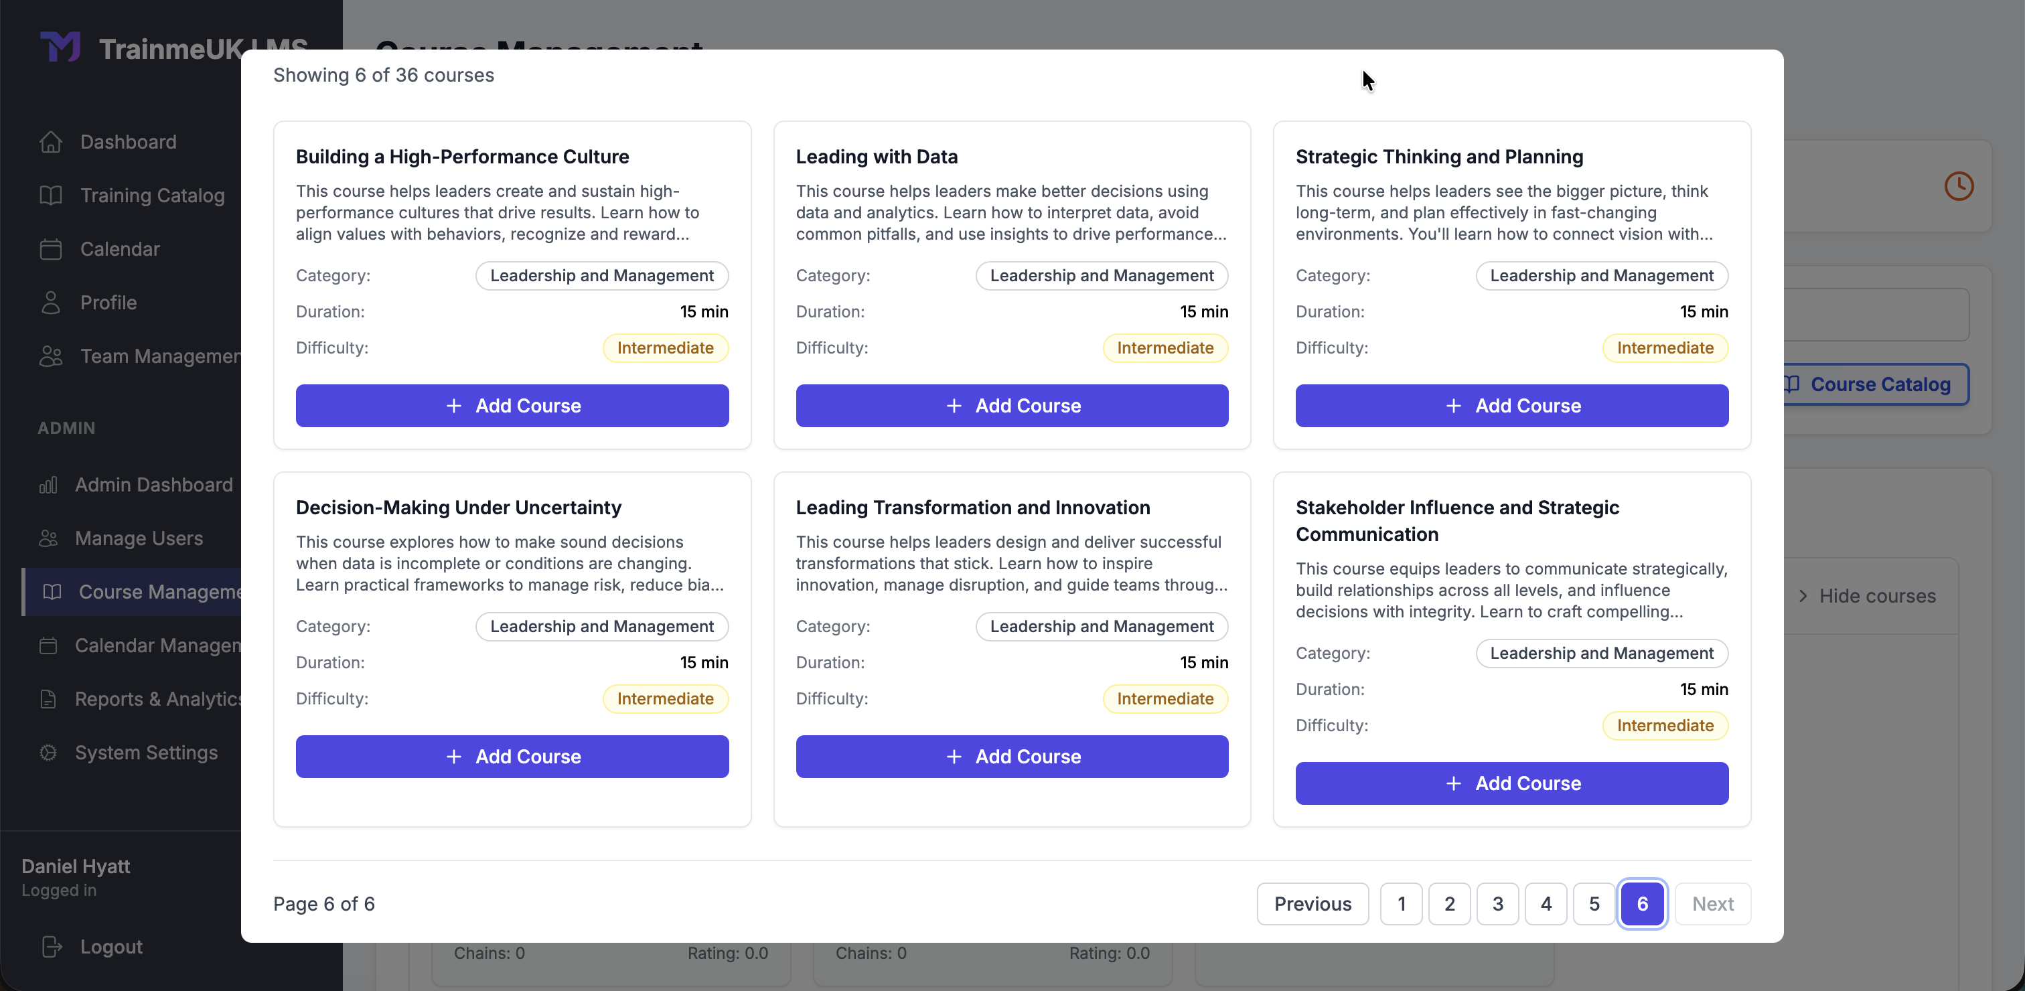Image resolution: width=2025 pixels, height=991 pixels.
Task: Select the Training Catalog book icon
Action: (x=51, y=196)
